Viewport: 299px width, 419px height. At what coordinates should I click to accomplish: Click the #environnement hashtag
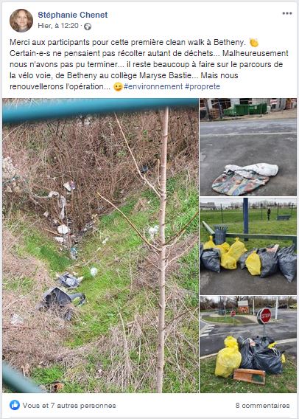(153, 86)
